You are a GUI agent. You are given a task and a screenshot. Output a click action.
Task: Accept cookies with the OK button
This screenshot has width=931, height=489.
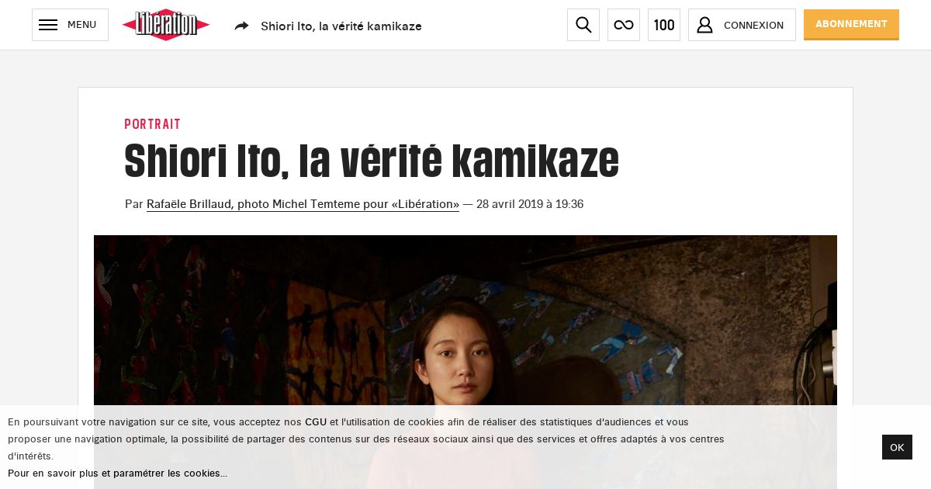897,447
